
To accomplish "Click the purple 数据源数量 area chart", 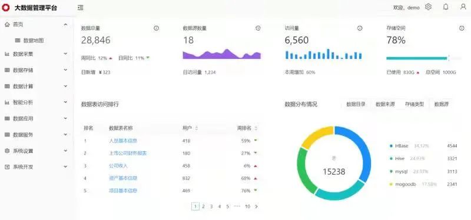I will point(222,54).
